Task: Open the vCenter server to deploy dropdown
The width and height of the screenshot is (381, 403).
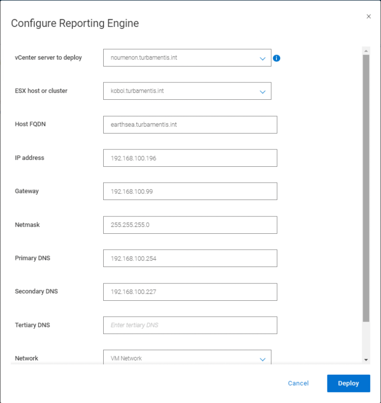Action: tap(189, 58)
